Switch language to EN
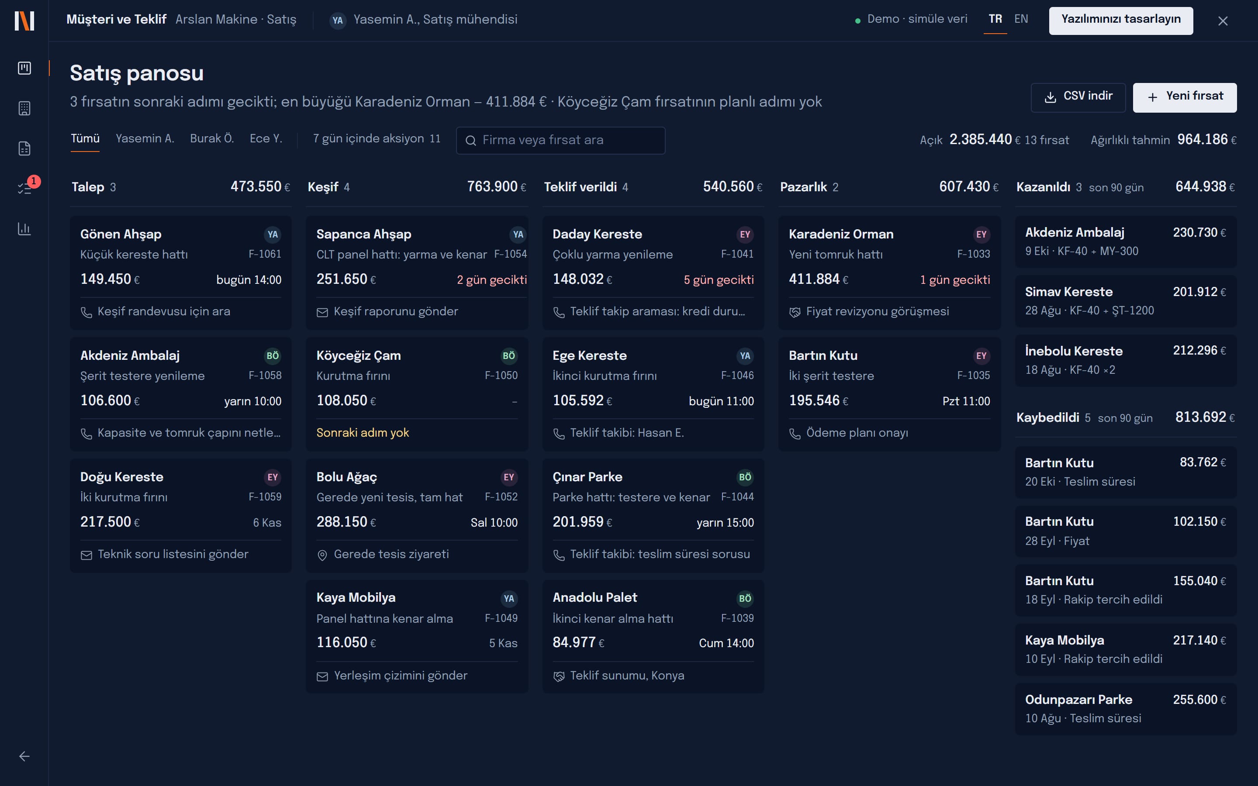1258x786 pixels. tap(1021, 19)
